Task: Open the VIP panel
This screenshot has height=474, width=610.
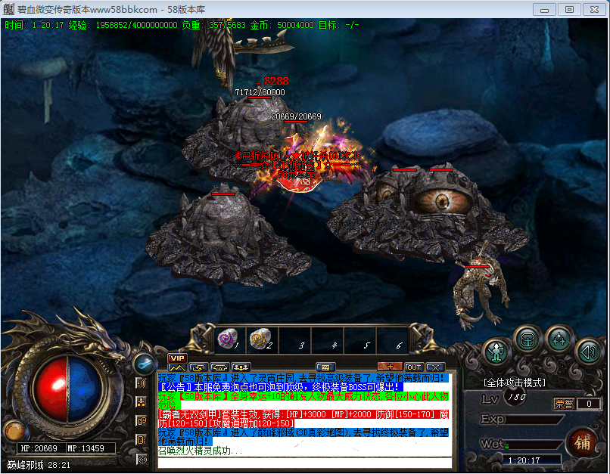Action: coord(177,358)
